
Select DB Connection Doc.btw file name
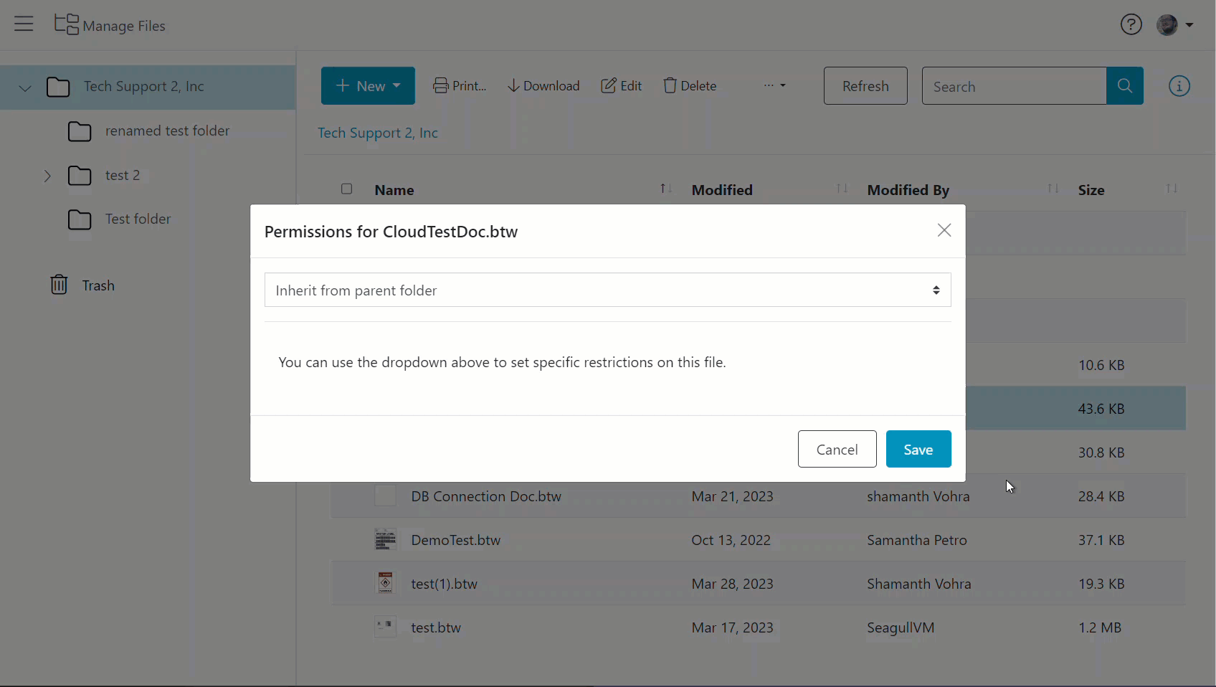pyautogui.click(x=486, y=496)
